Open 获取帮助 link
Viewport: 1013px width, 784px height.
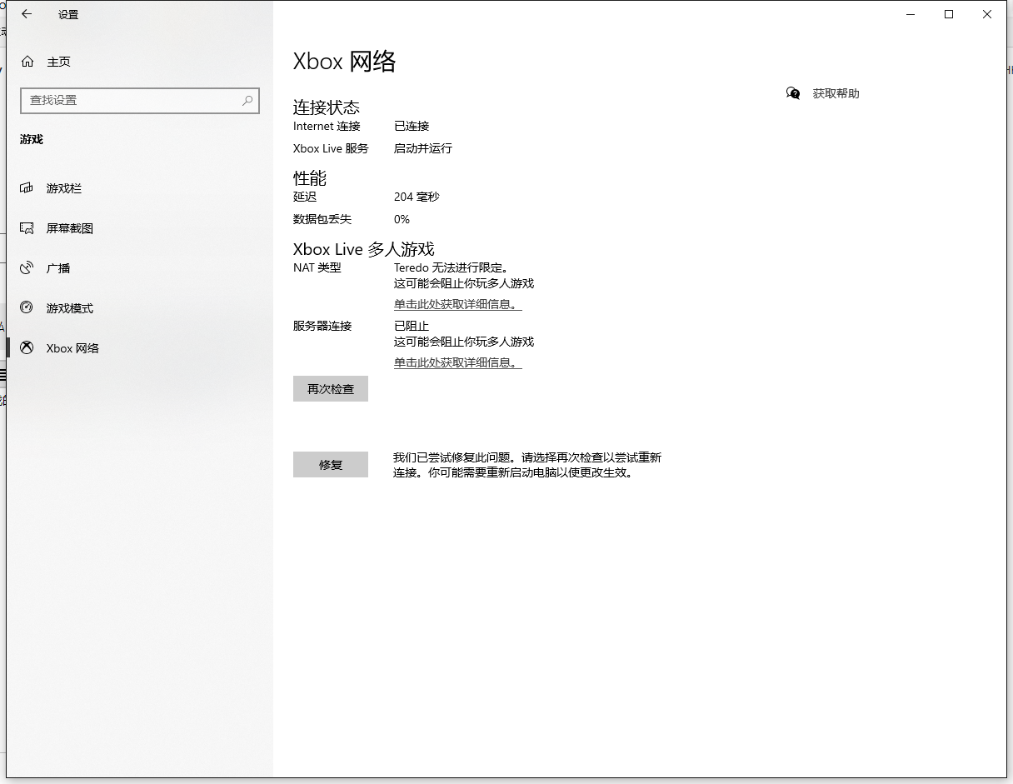click(836, 93)
